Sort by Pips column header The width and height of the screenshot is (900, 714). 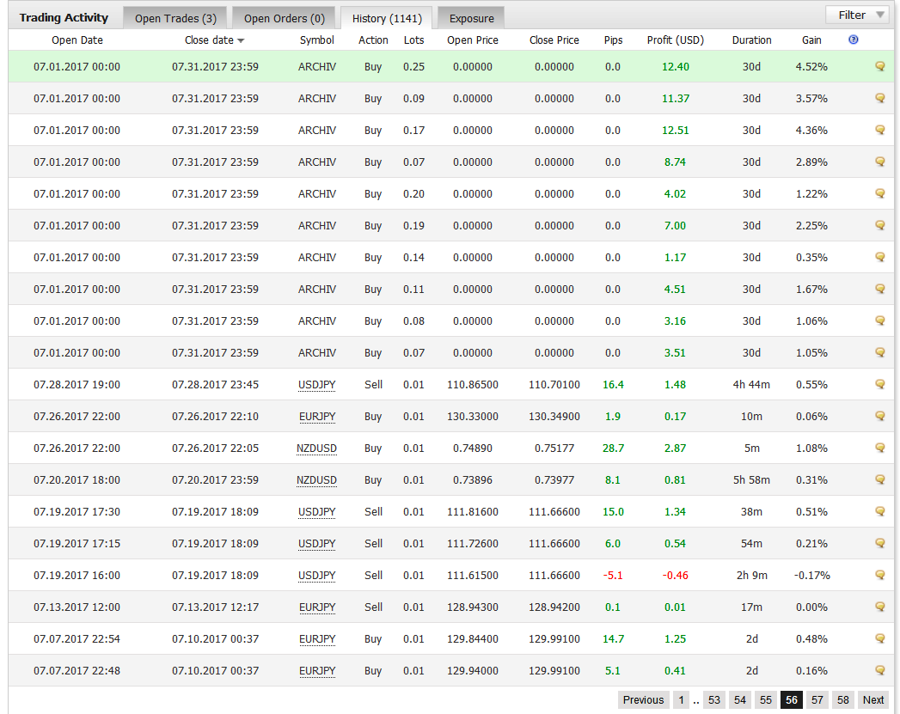[x=613, y=40]
